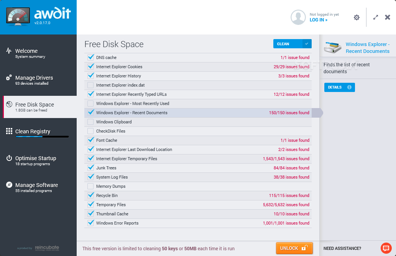Select the Windows Explorer - Recent Documents row
The width and height of the screenshot is (396, 256).
[198, 113]
